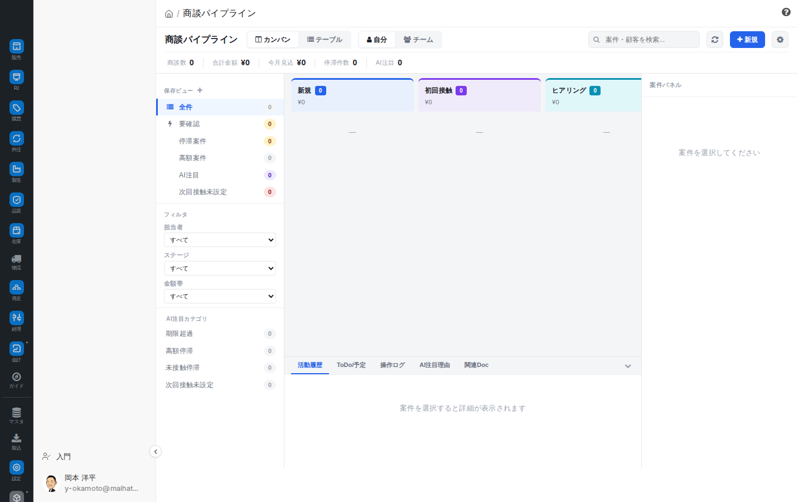Select the 高額案件 saved view
Viewport: 803px width, 502px height.
pos(220,158)
